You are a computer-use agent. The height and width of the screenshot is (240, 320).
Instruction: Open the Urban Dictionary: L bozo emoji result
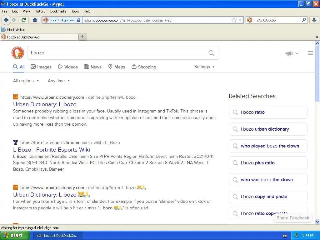pos(52,195)
